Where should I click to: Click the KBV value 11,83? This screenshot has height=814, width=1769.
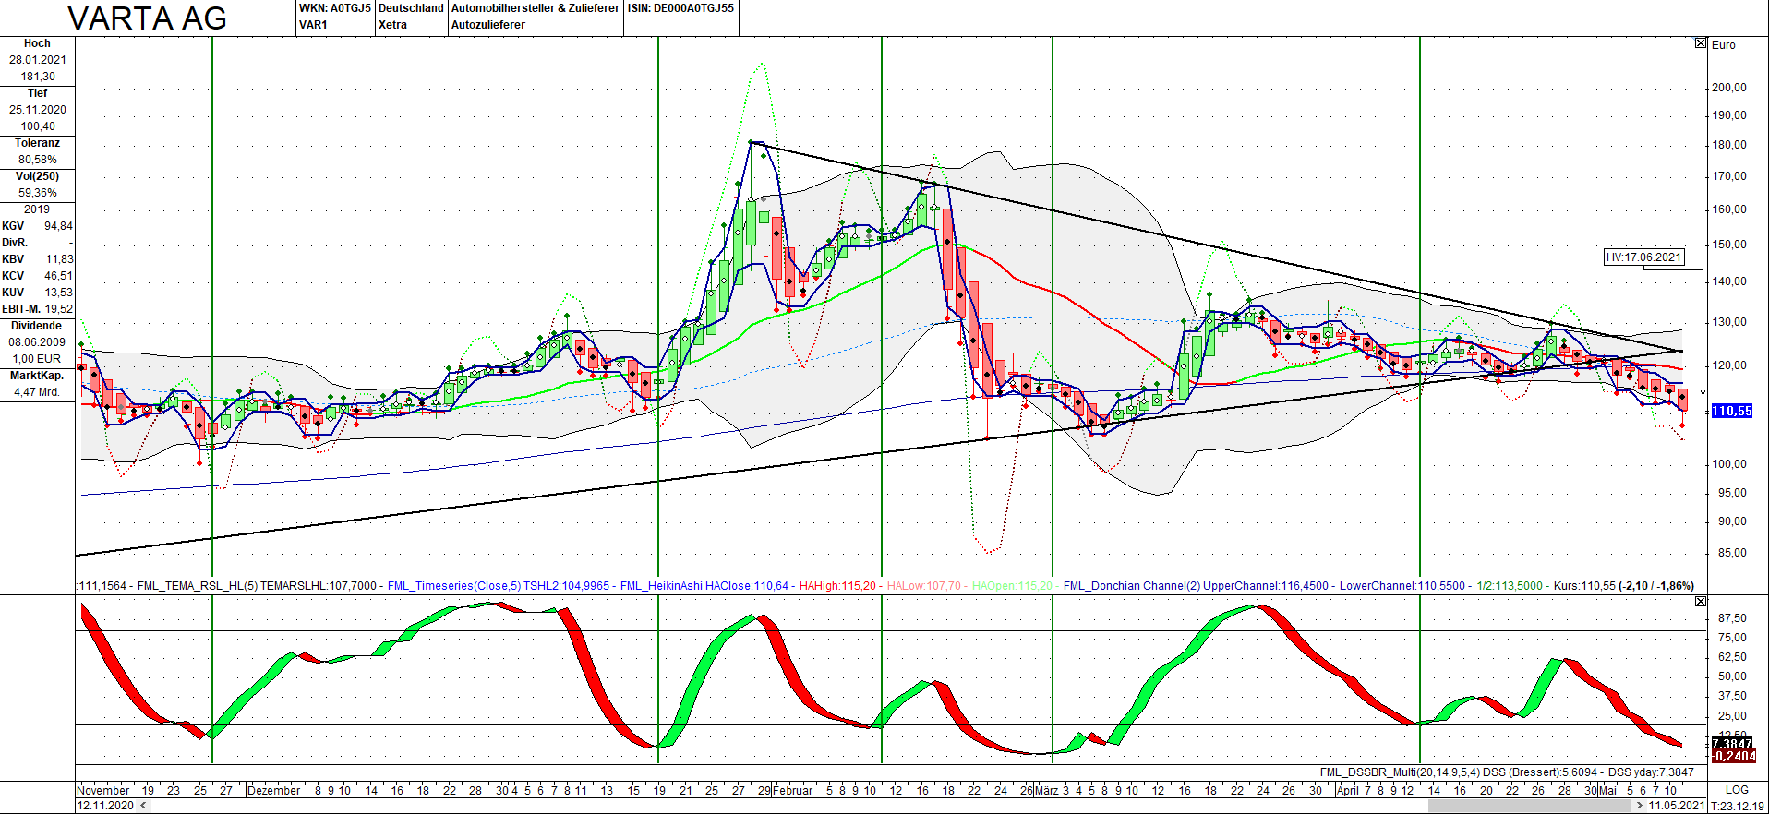tap(60, 259)
